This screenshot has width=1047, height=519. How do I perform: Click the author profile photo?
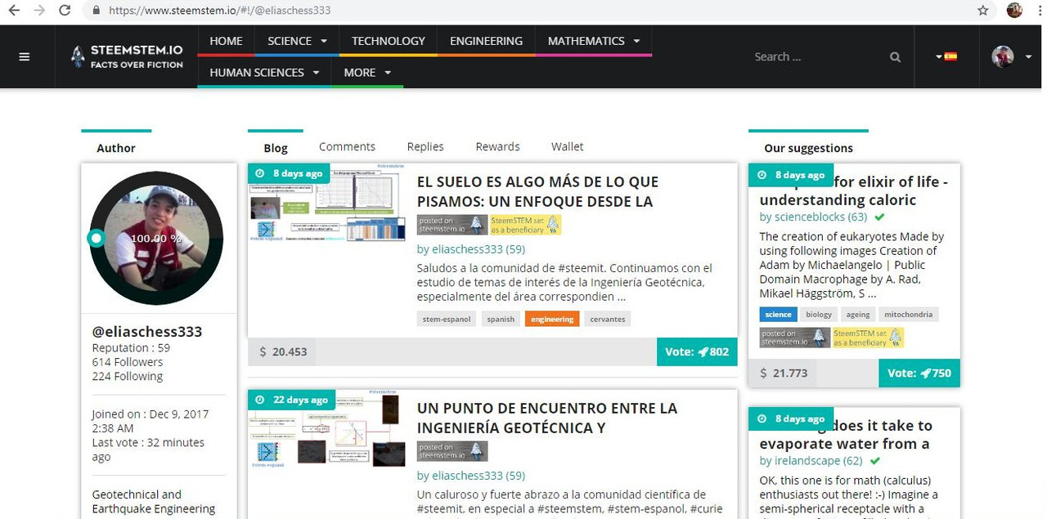[155, 238]
